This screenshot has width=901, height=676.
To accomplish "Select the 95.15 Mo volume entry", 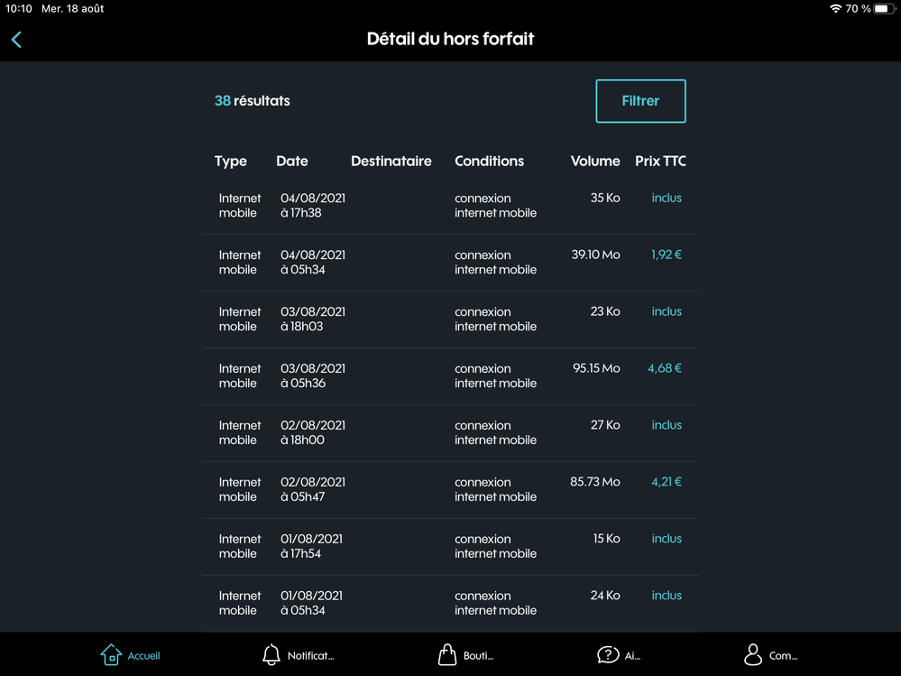I will tap(596, 368).
